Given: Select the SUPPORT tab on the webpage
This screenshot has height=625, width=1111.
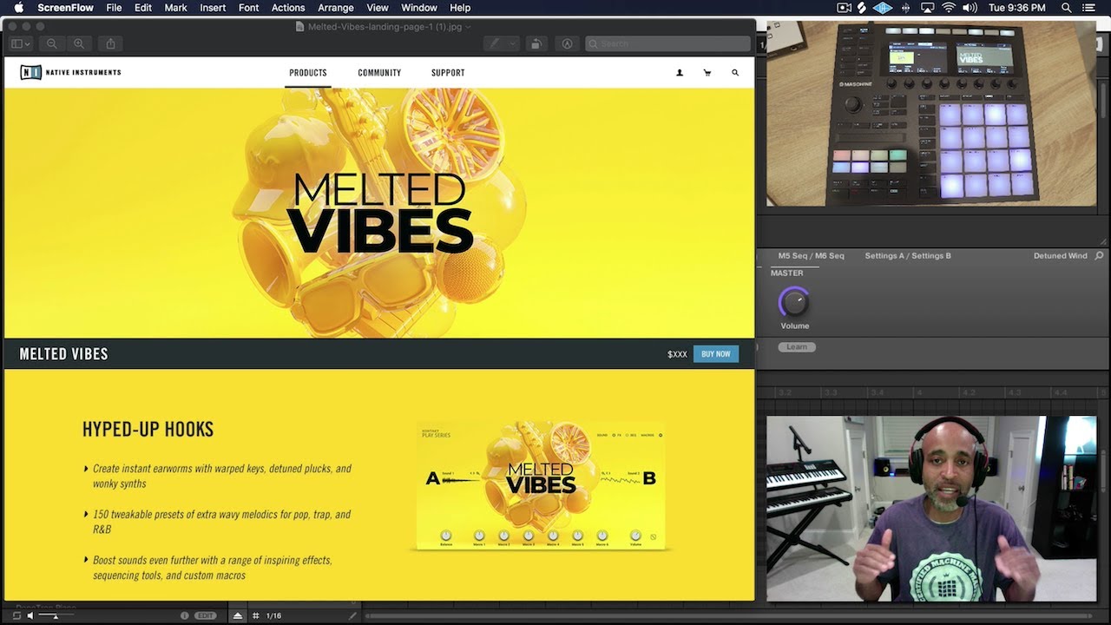Looking at the screenshot, I should point(448,73).
